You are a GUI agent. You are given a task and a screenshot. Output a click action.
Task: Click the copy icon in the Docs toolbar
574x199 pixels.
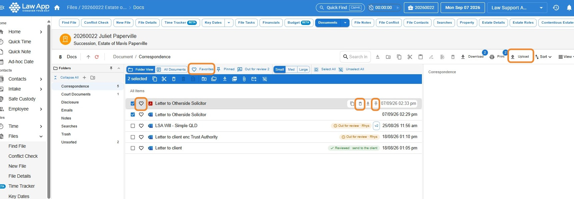pyautogui.click(x=399, y=57)
